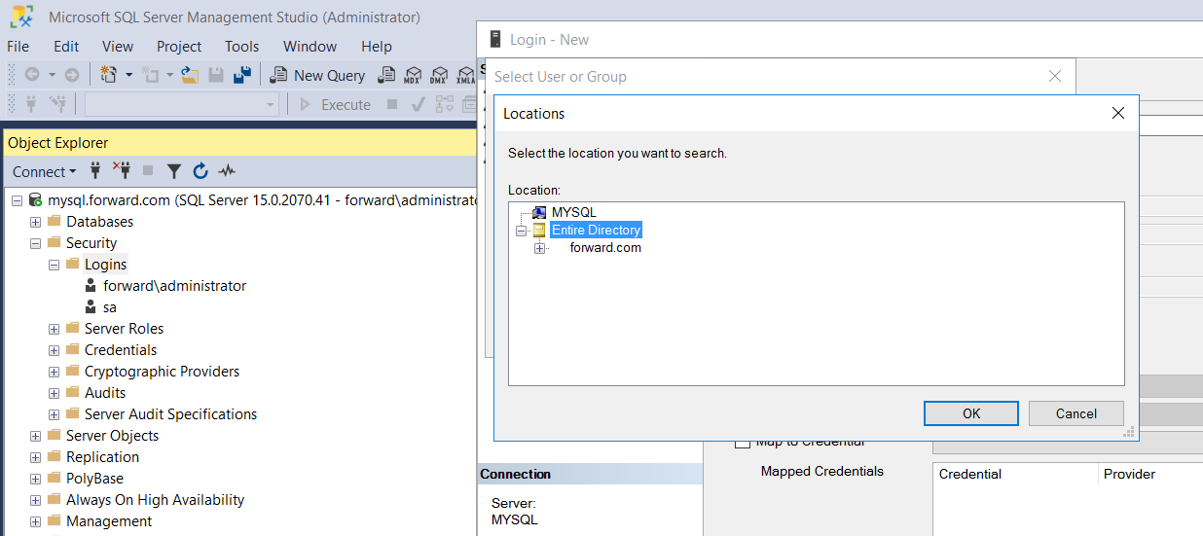
Task: Click the Cancel Executing Query stop icon
Action: [392, 104]
